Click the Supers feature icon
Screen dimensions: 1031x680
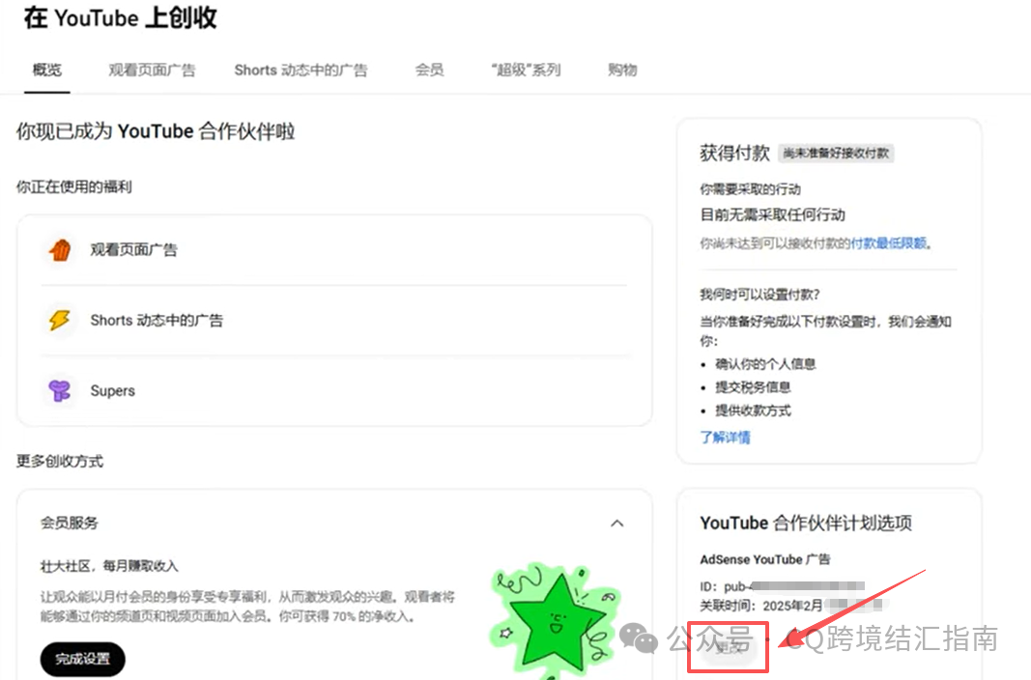tap(60, 390)
